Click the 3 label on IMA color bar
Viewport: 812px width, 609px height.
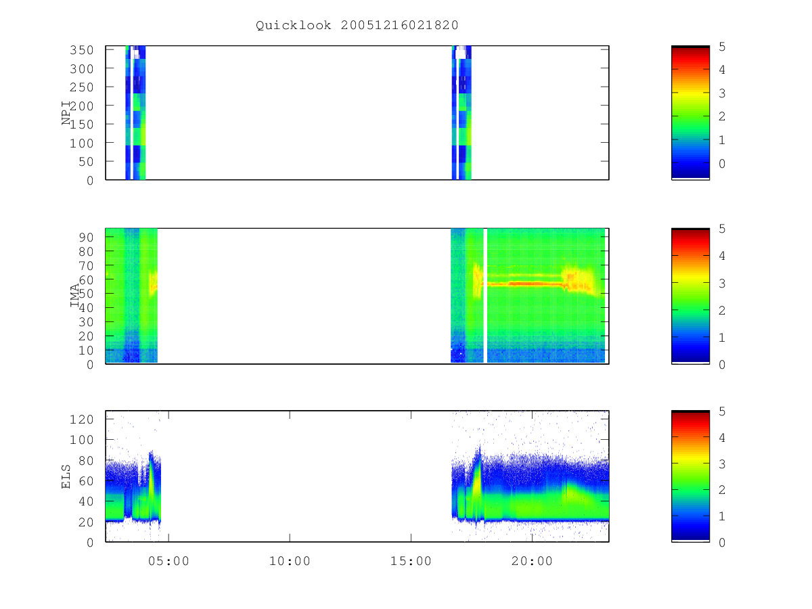[x=722, y=283]
